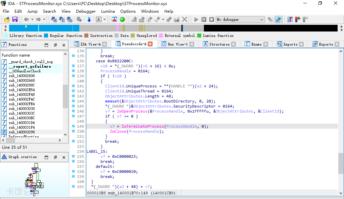Open the Debugger menu
344x199 pixels.
(x=86, y=11)
